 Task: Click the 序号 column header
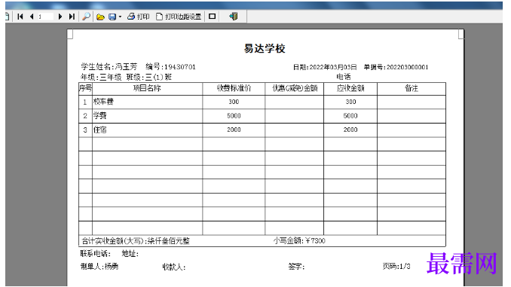pos(85,88)
